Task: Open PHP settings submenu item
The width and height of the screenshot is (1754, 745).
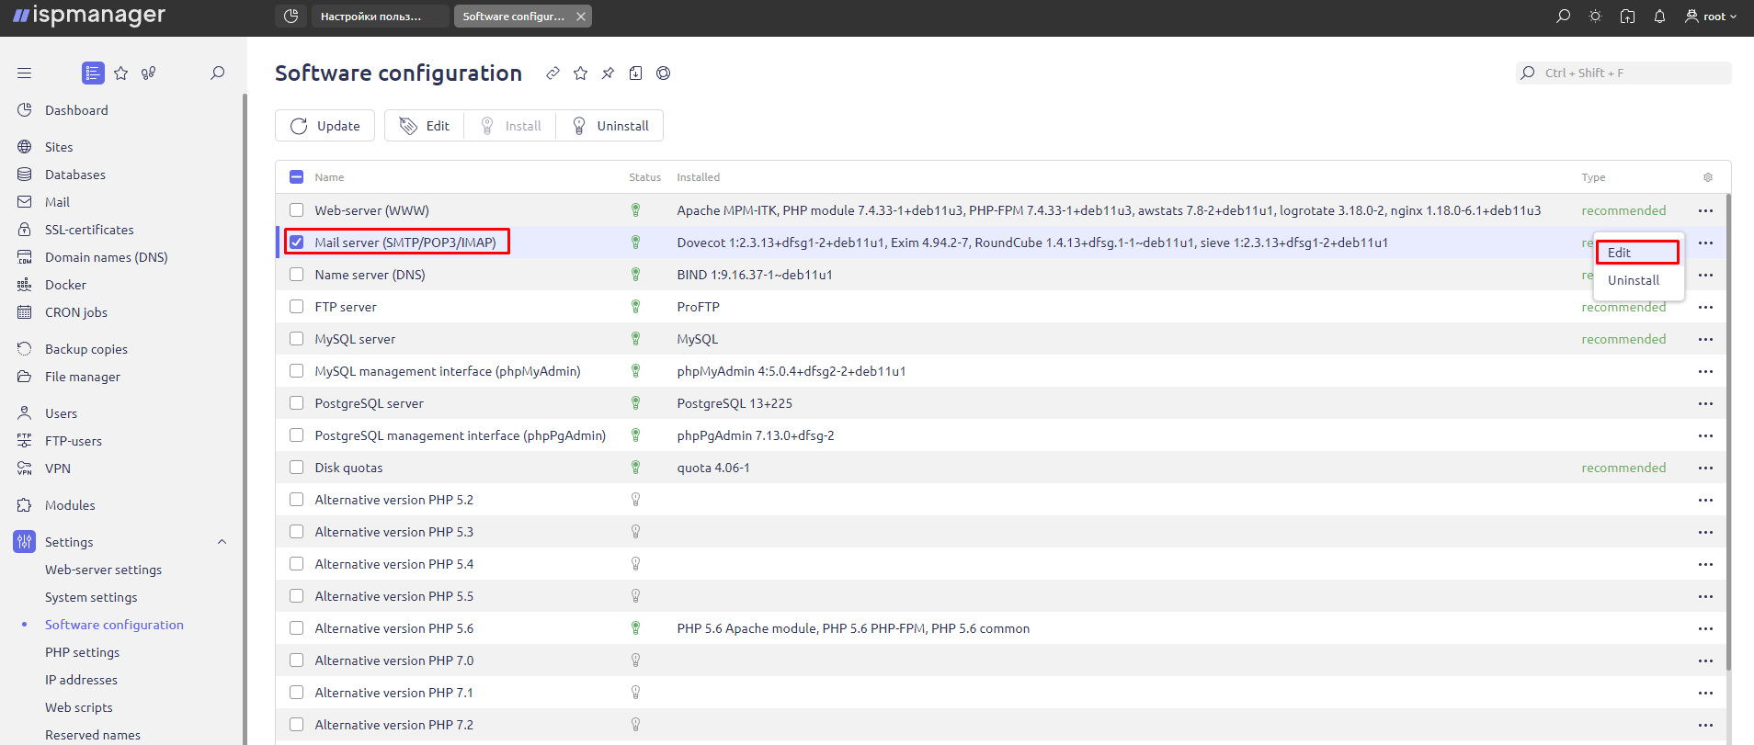Action: (82, 652)
